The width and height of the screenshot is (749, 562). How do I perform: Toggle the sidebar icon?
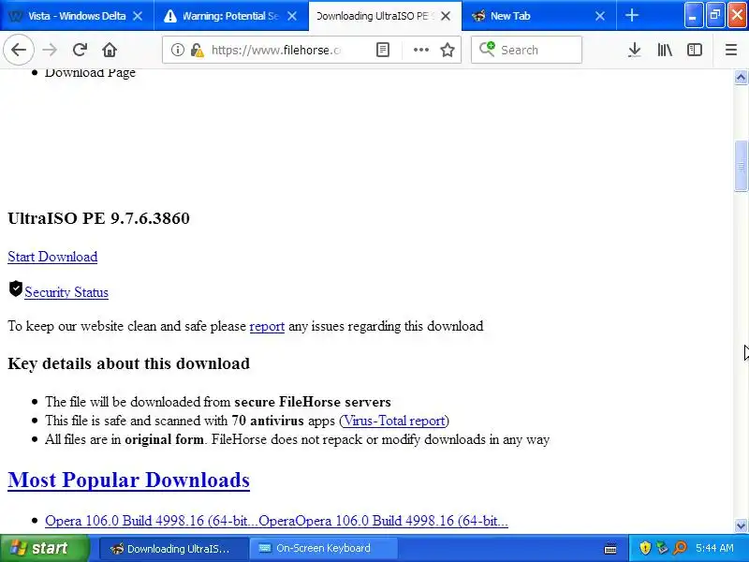(695, 50)
